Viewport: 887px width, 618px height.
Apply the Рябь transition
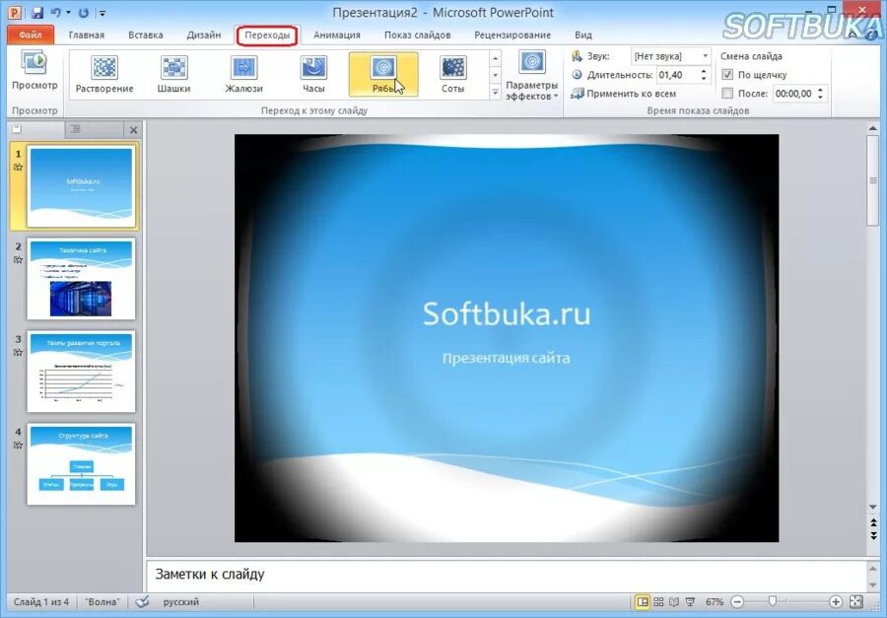(x=383, y=74)
